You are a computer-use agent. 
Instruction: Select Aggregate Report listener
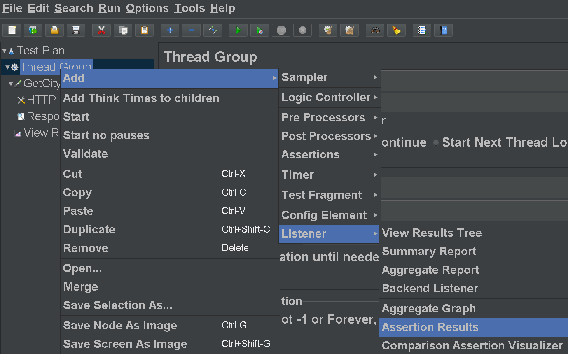tap(474, 270)
